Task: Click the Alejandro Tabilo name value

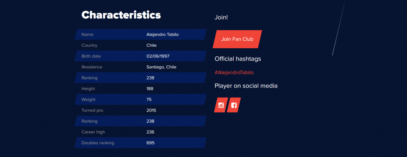Action: click(163, 34)
